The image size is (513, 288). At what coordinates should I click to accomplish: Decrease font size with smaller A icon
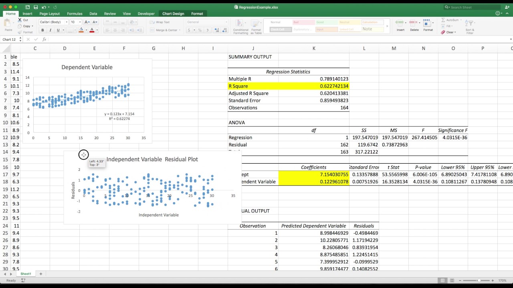coord(95,22)
